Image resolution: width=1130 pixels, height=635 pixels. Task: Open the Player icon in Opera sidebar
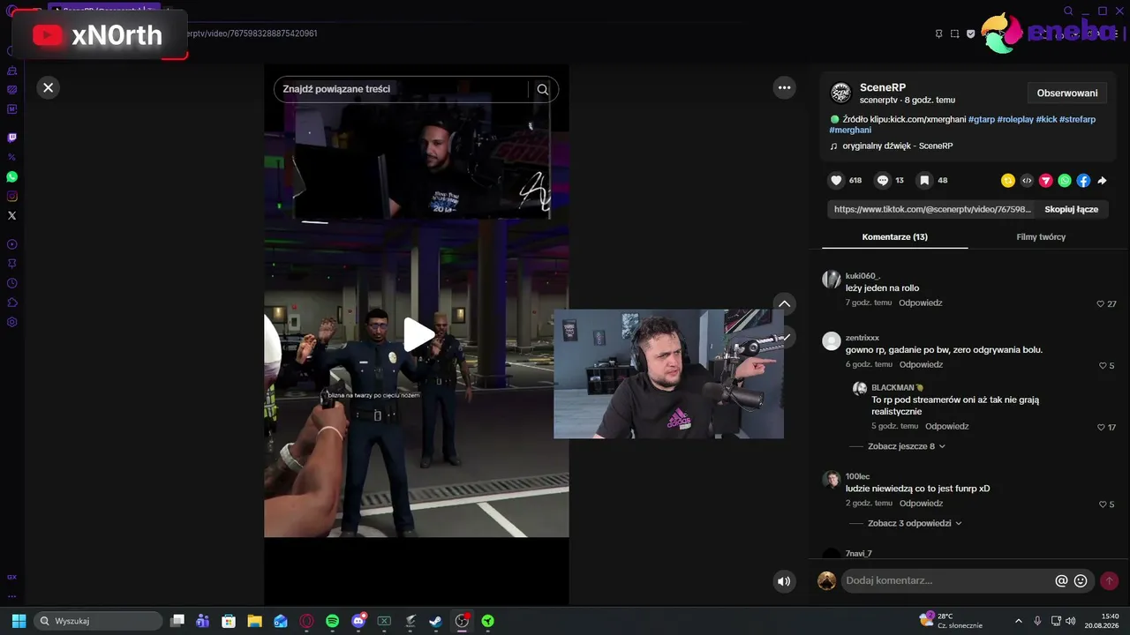tap(12, 244)
